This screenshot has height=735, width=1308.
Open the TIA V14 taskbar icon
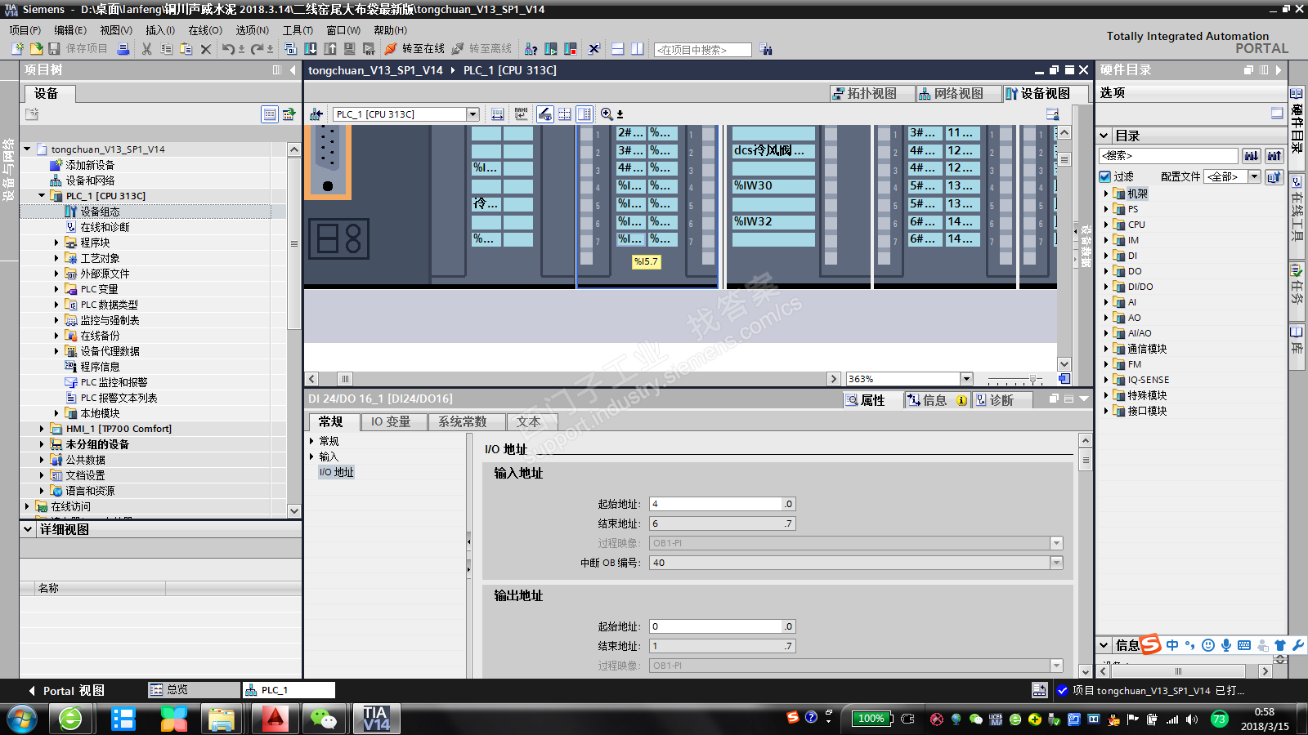point(376,719)
